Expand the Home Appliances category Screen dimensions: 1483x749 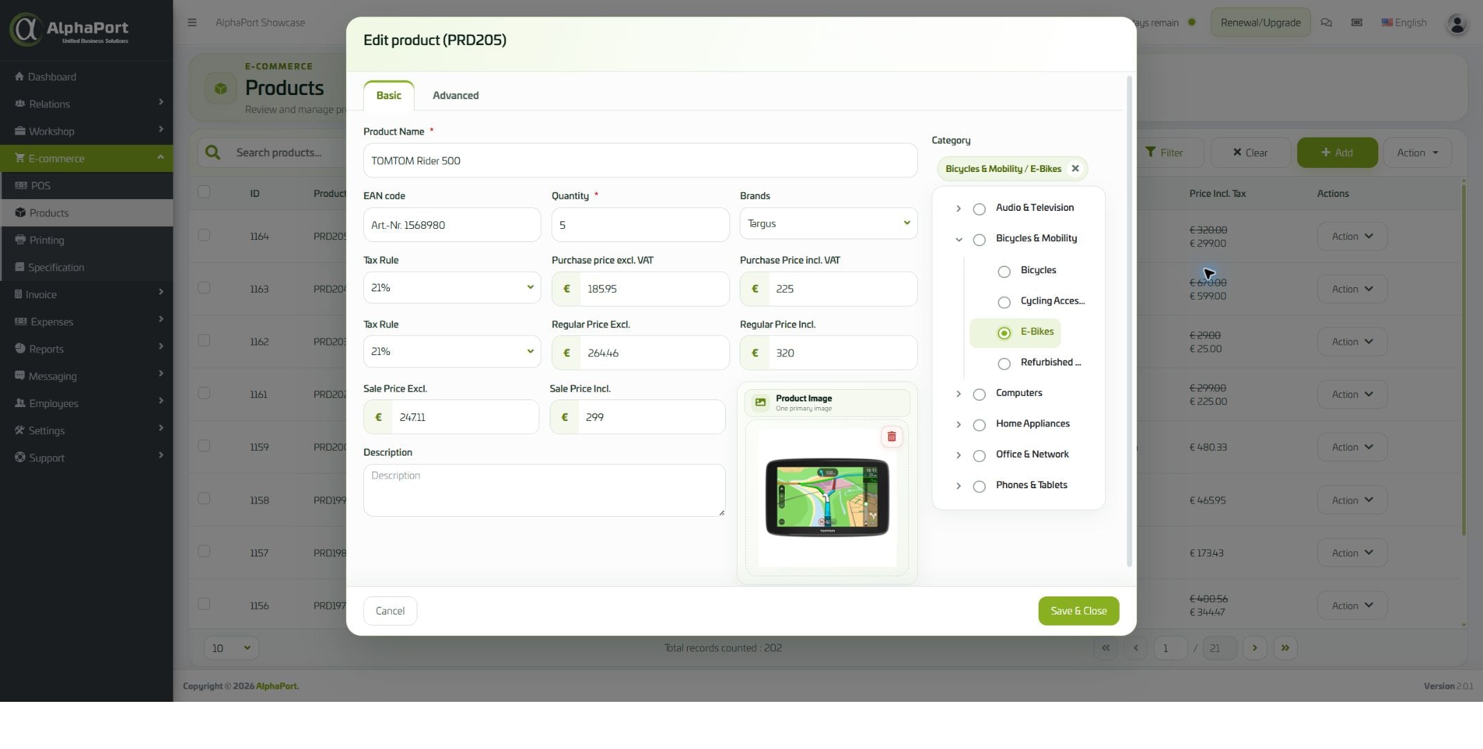pyautogui.click(x=958, y=424)
